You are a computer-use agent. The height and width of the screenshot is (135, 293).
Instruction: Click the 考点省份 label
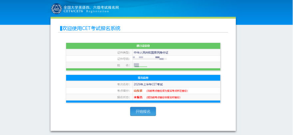pos(123,91)
